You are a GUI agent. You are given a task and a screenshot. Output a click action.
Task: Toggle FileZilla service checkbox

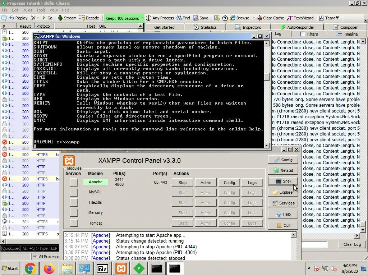(74, 202)
